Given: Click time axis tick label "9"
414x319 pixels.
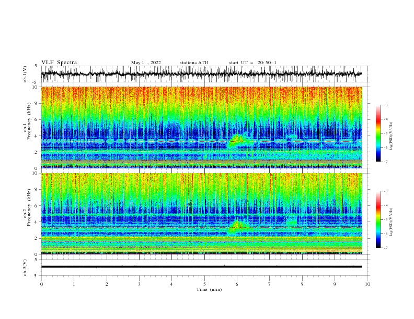Looking at the screenshot, I should 335,284.
